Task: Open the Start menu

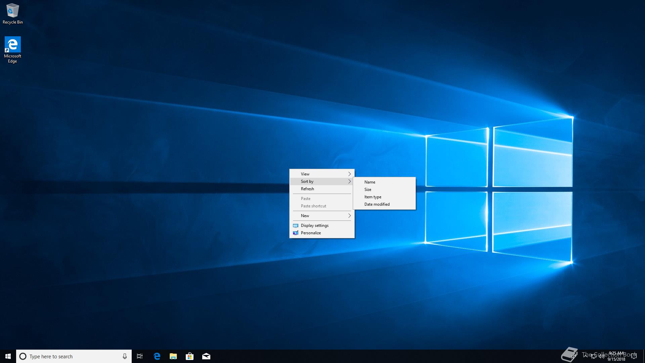Action: (x=8, y=356)
